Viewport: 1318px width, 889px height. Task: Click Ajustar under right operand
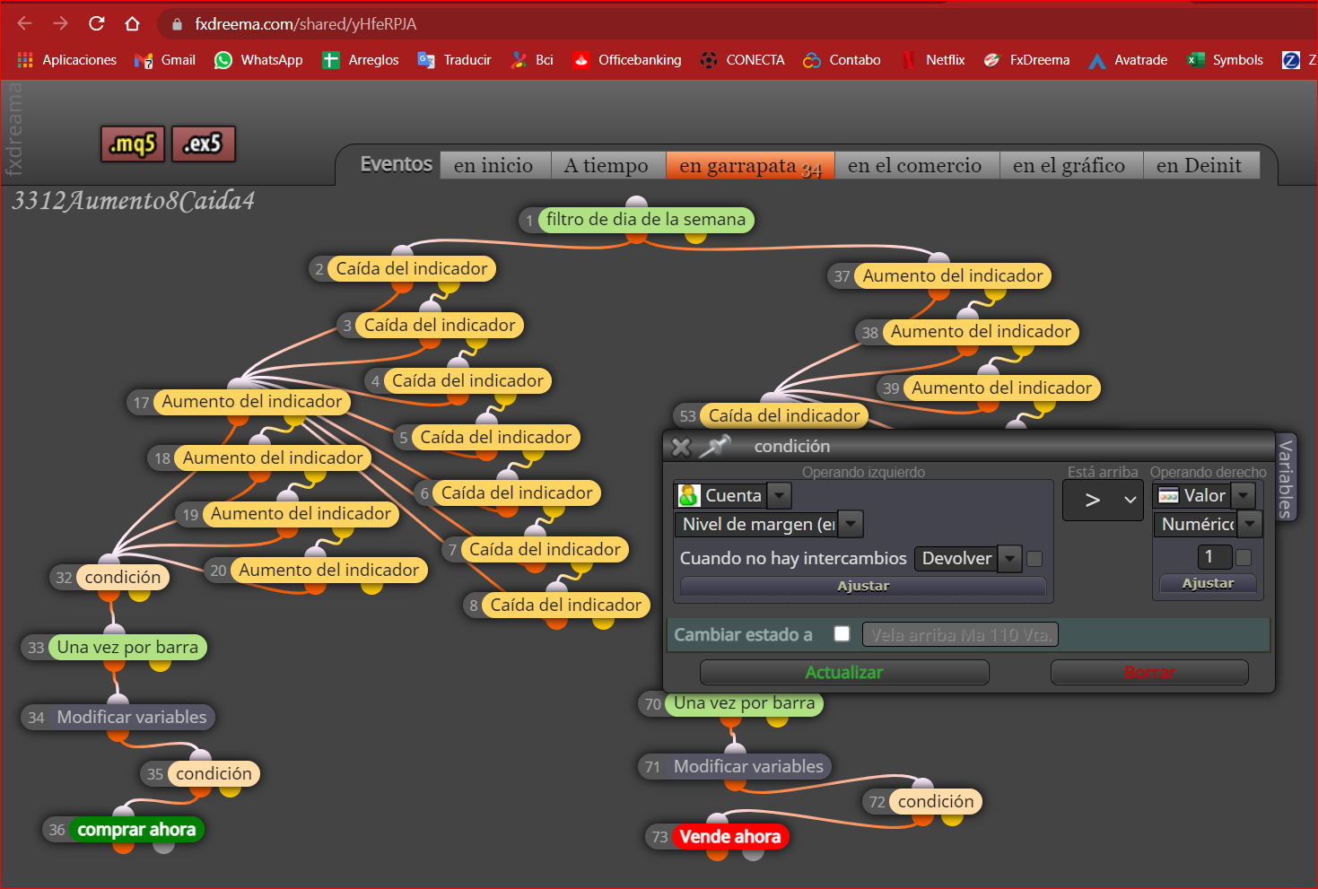[x=1208, y=583]
